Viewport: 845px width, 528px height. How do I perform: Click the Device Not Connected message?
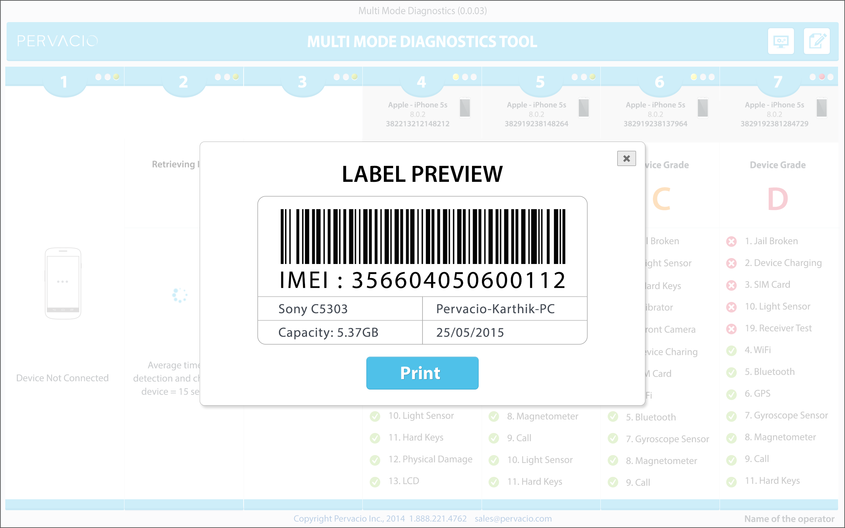point(62,378)
